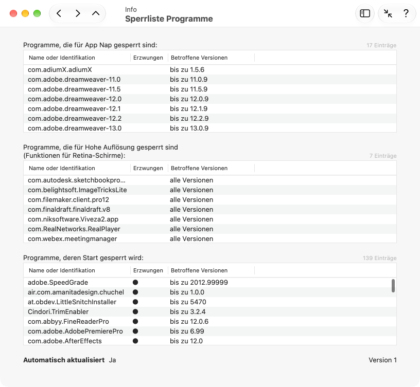Viewport: 420px width, 387px height.
Task: Select the com.RealNetworks.RealPlayer row
Action: click(210, 229)
